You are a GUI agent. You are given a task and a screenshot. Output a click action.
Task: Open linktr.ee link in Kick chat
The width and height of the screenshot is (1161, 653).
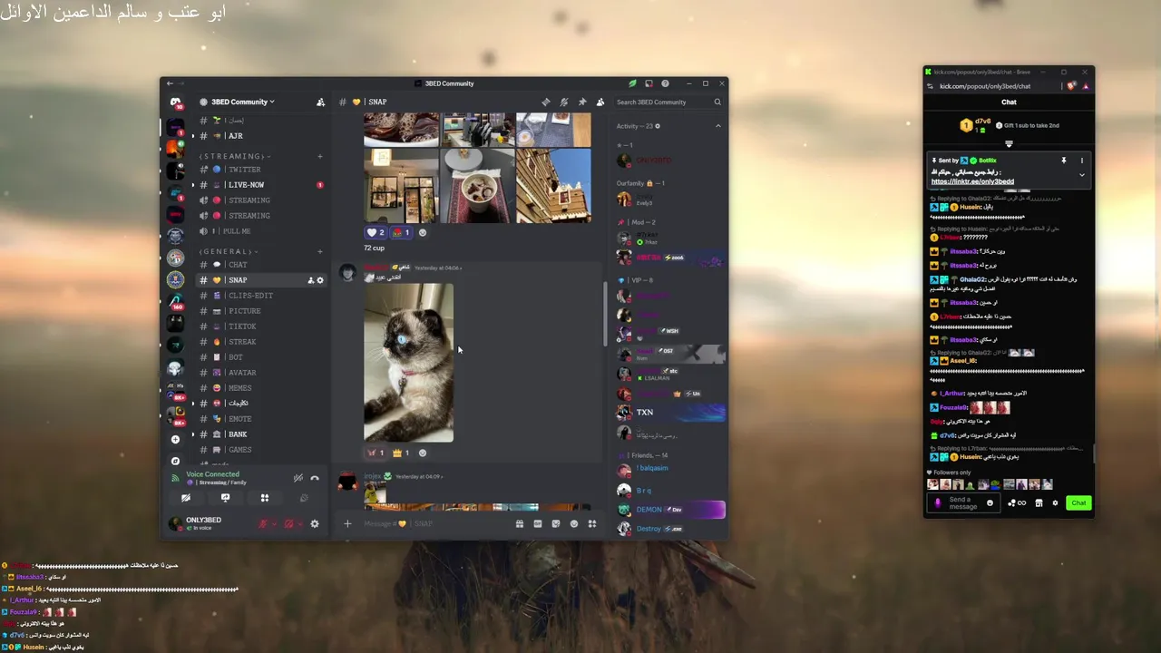click(x=972, y=181)
